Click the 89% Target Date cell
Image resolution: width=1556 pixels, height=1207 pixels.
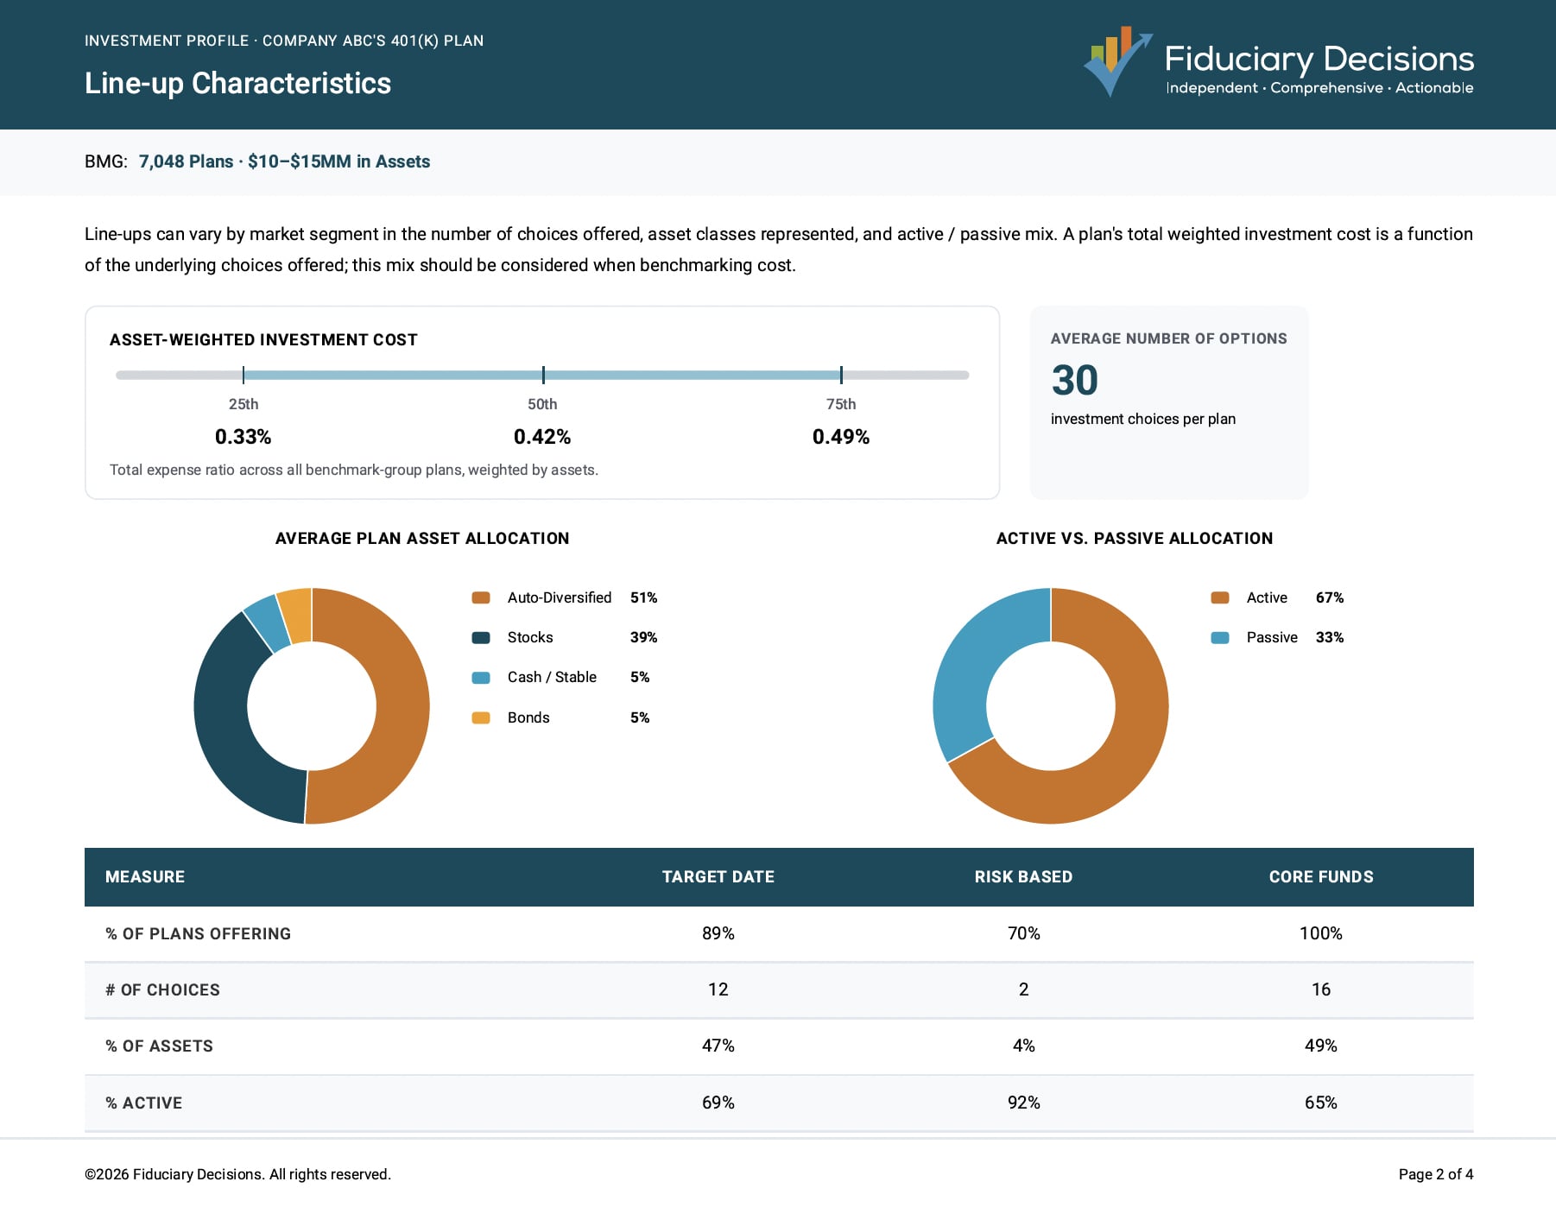coord(718,933)
